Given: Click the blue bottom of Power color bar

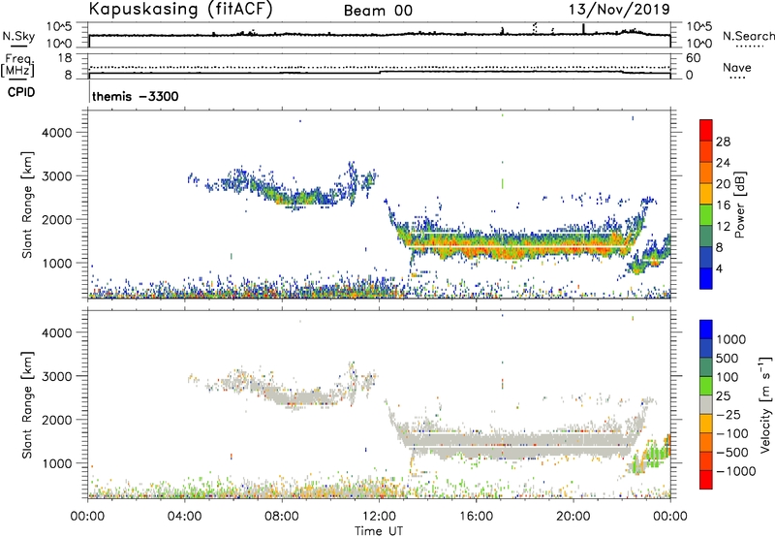Looking at the screenshot, I should [x=706, y=278].
